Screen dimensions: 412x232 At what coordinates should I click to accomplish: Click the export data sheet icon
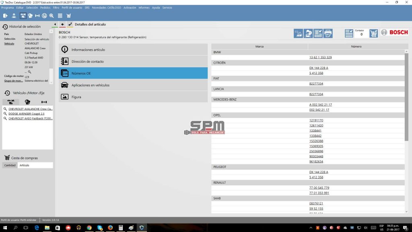pos(318,33)
